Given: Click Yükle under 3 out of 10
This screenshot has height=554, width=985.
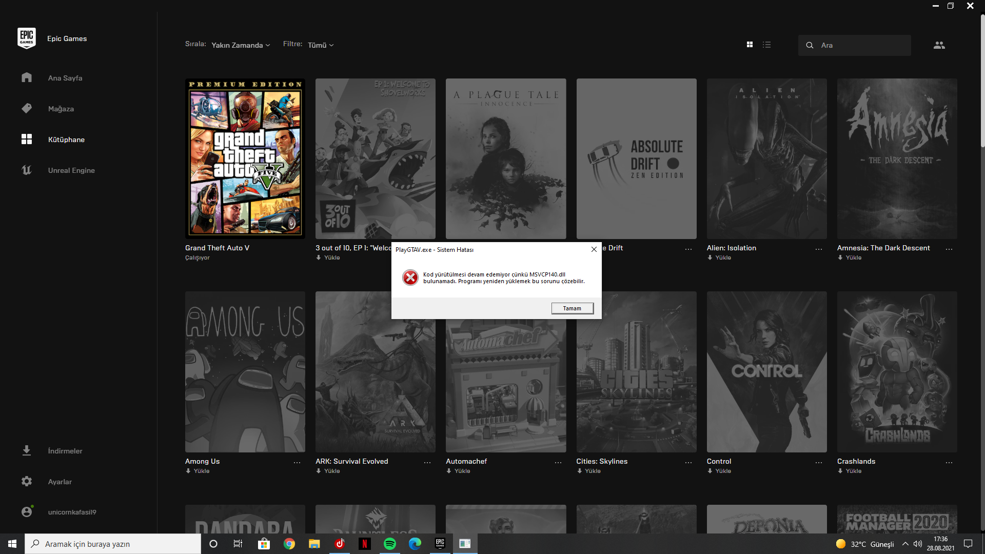Looking at the screenshot, I should (x=328, y=258).
